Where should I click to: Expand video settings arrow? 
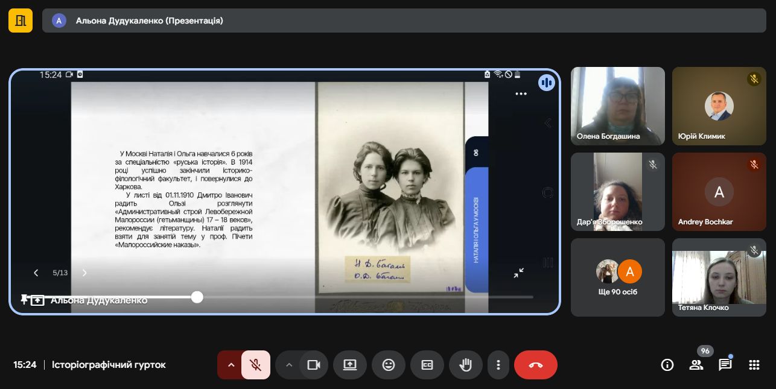point(288,365)
